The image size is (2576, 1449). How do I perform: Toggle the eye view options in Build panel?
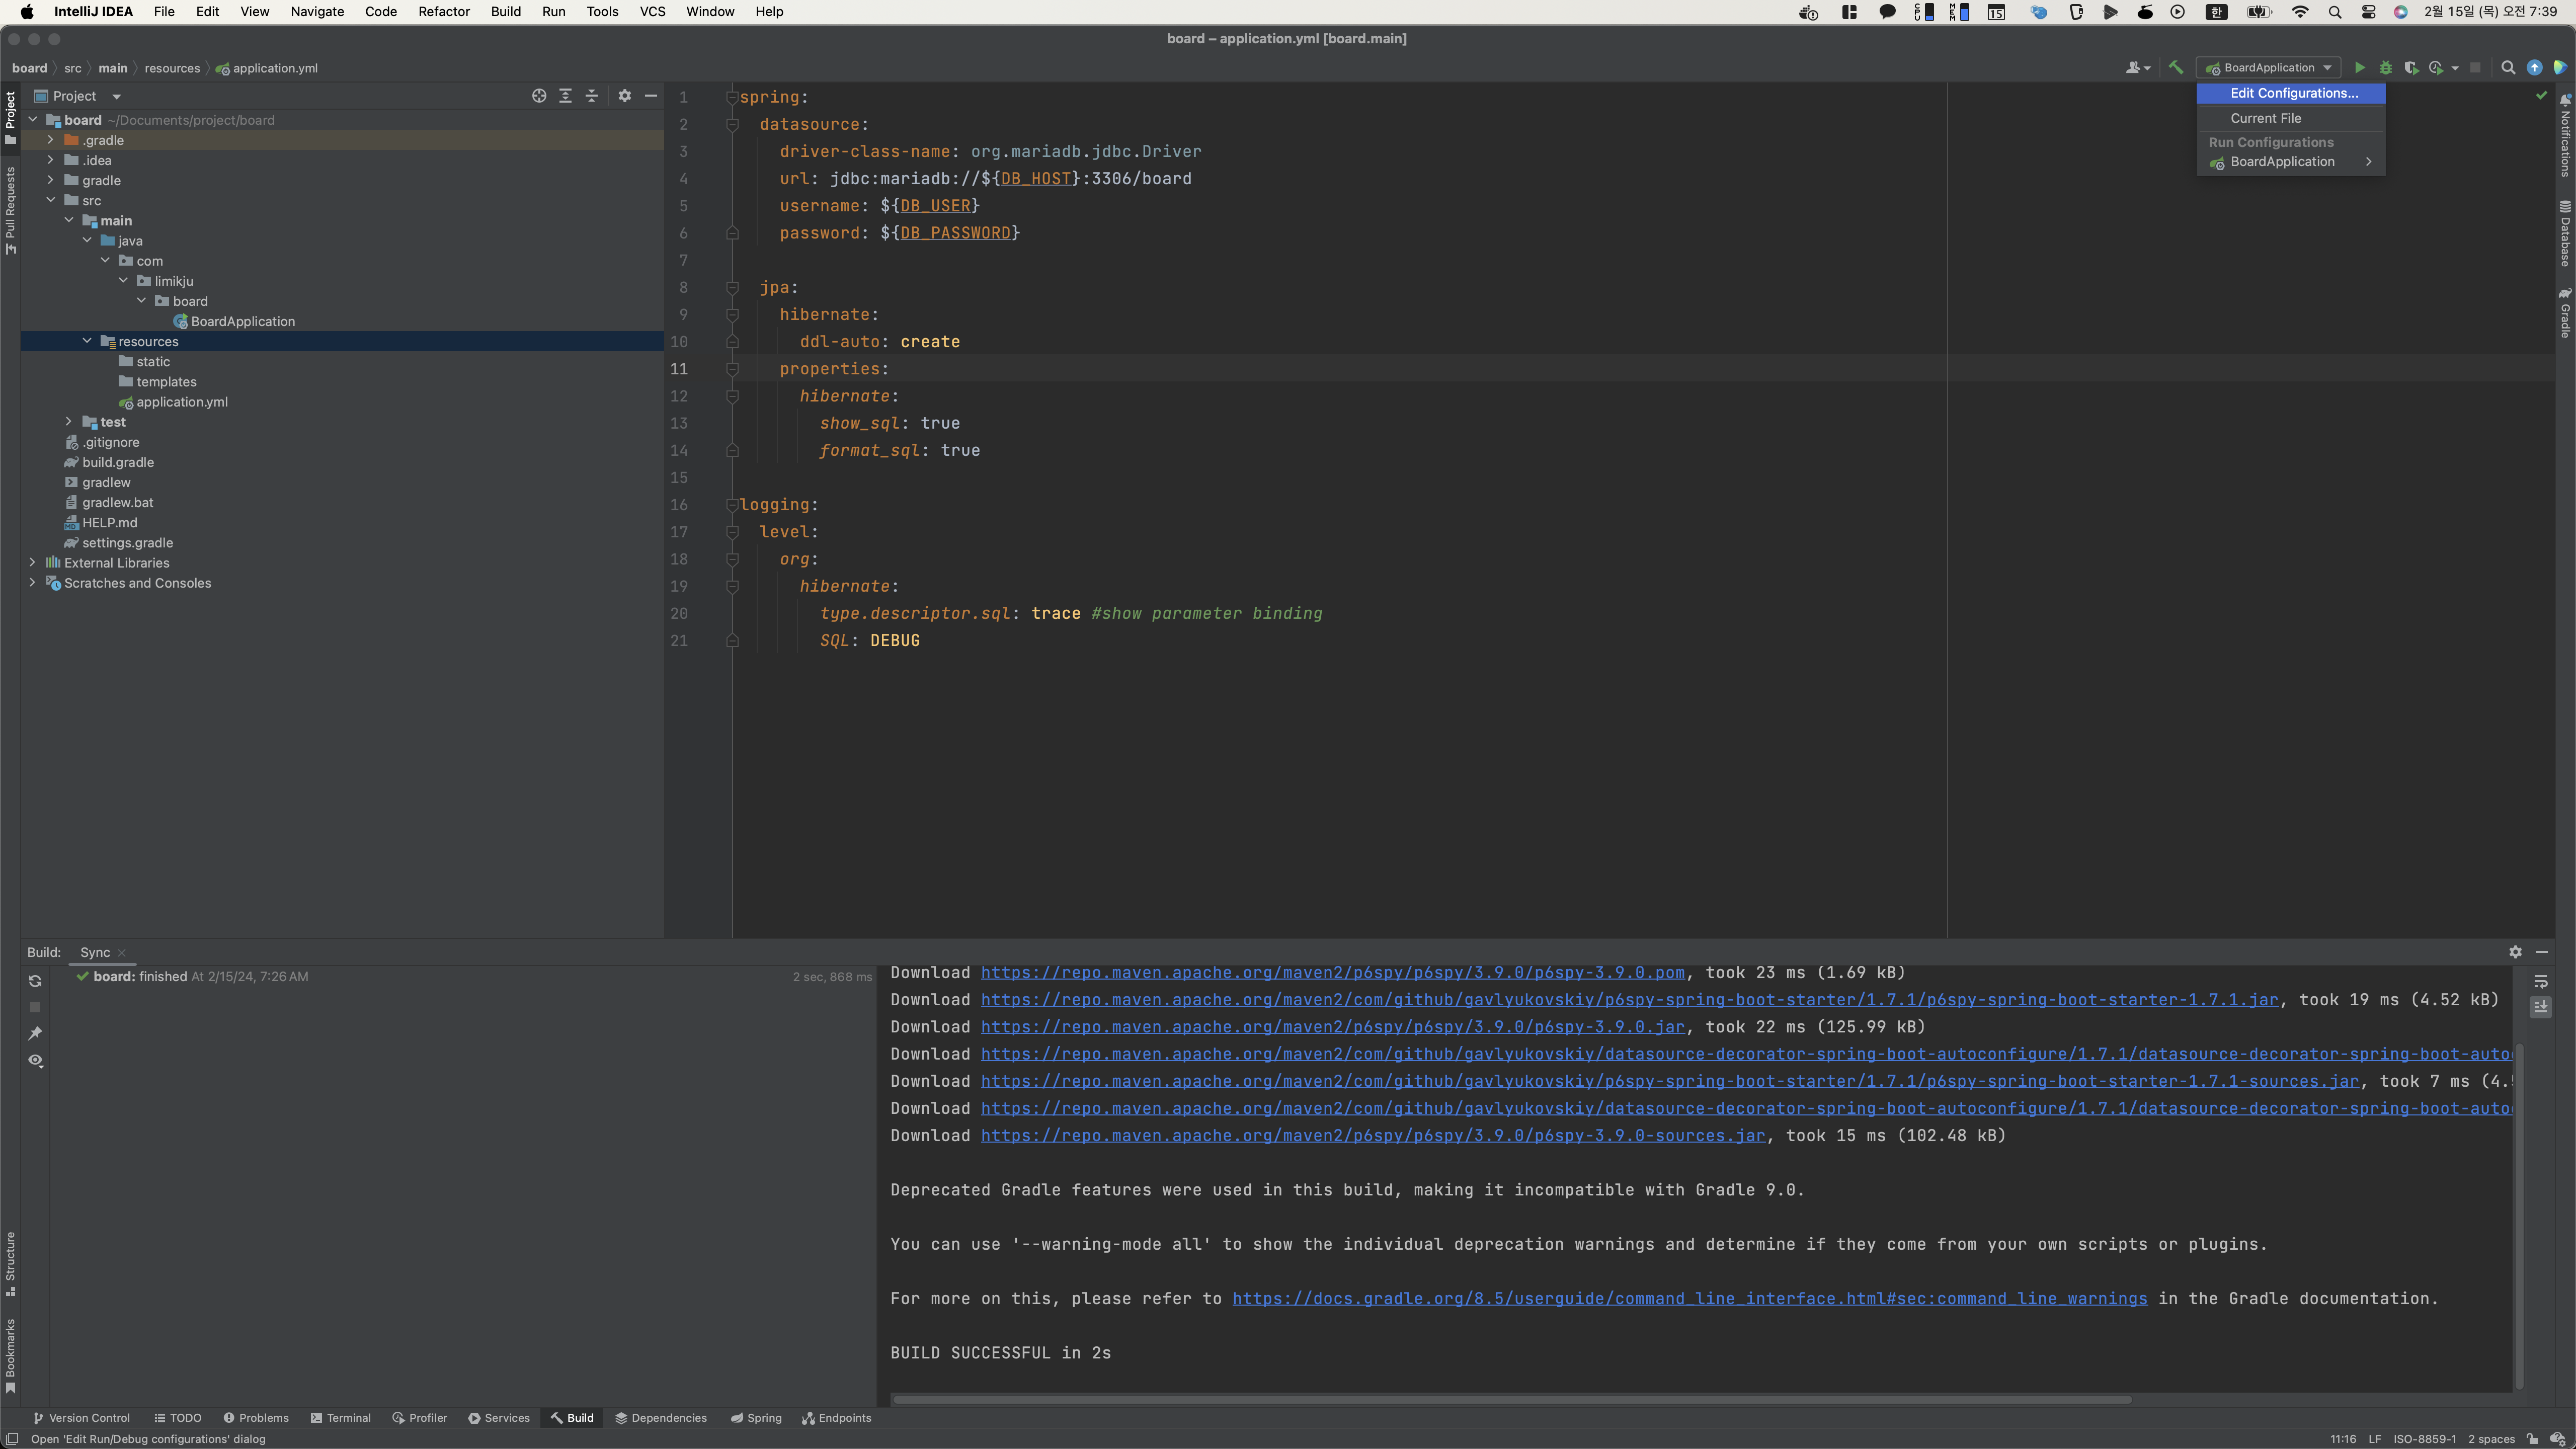pos(35,1060)
